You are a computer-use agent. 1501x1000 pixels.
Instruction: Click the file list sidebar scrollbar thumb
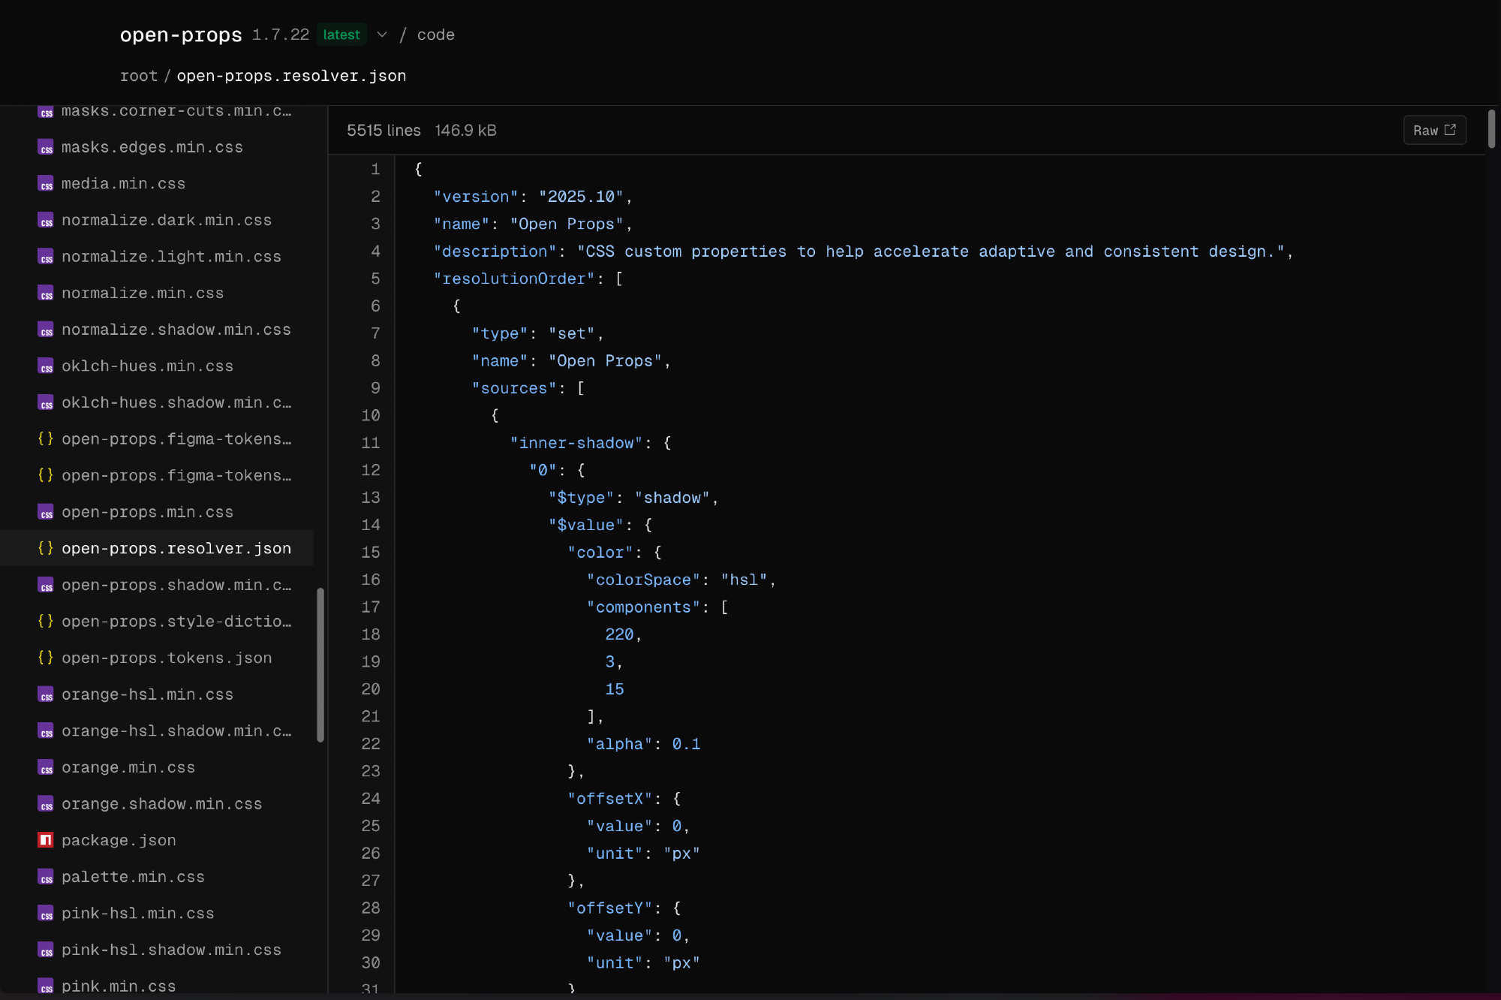pos(320,664)
